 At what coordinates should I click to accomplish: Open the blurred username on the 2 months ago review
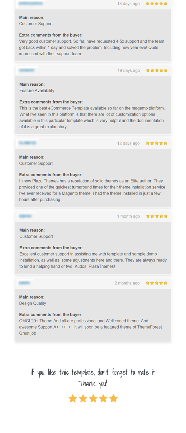point(24,283)
